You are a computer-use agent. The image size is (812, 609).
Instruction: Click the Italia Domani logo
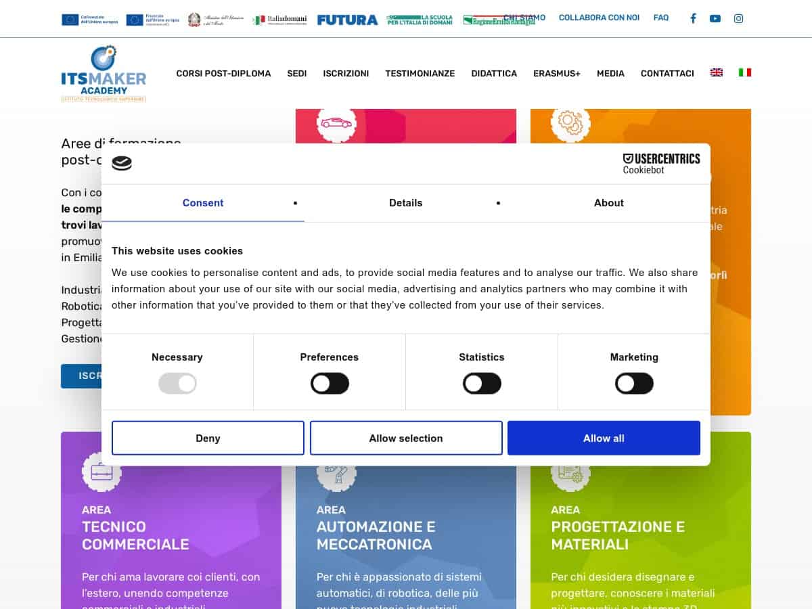pos(279,20)
